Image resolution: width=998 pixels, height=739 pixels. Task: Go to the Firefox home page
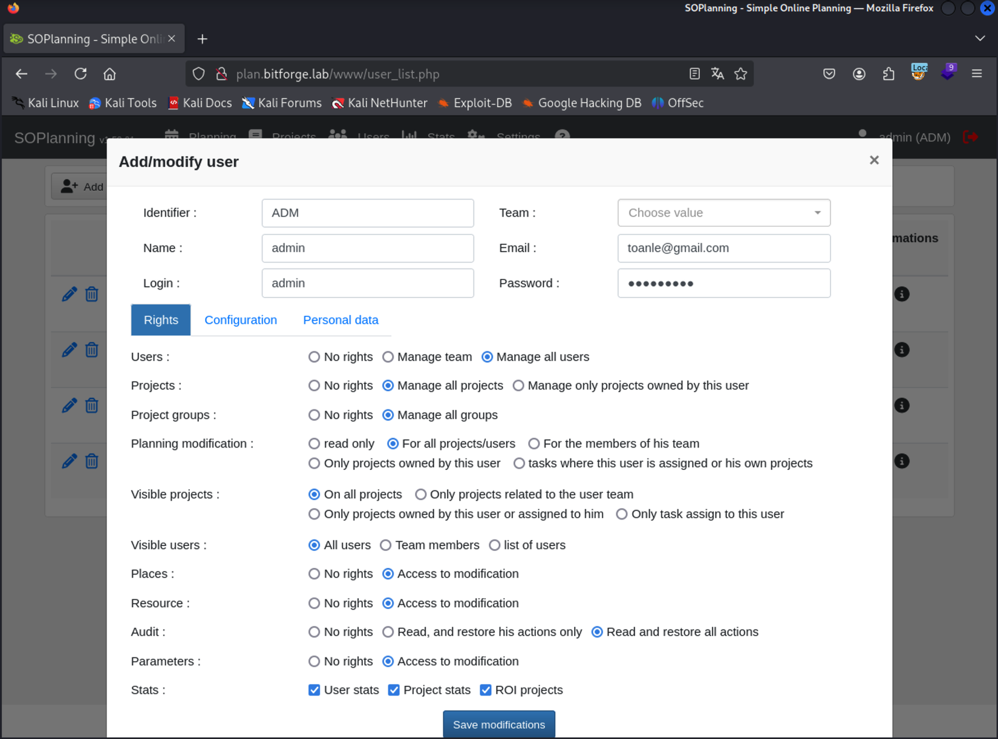109,74
